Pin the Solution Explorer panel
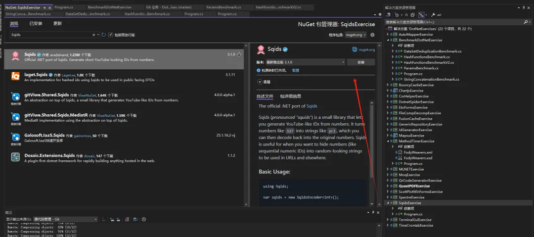 (x=524, y=8)
